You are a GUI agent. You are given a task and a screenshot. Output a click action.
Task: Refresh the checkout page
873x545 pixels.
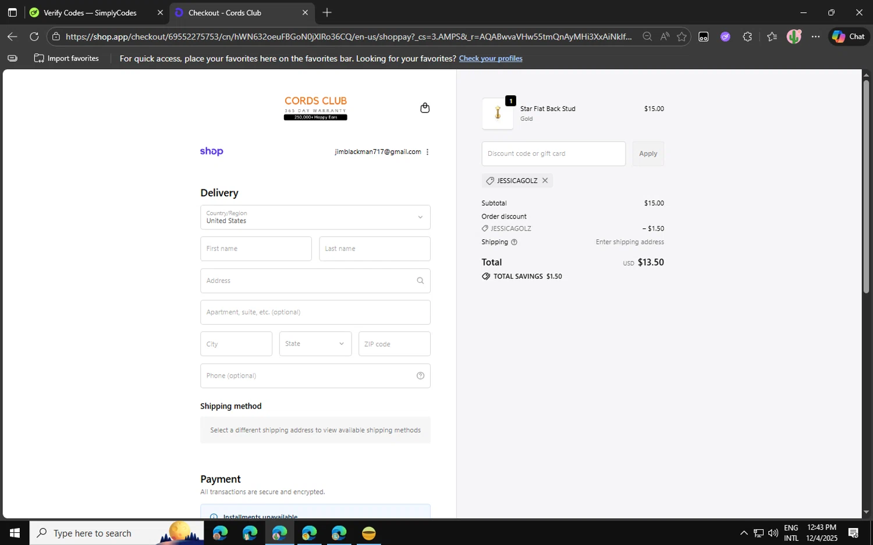click(34, 37)
